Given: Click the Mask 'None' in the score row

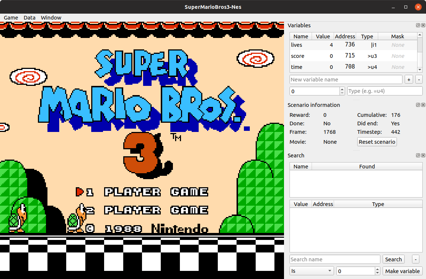Looking at the screenshot, I should click(x=398, y=56).
